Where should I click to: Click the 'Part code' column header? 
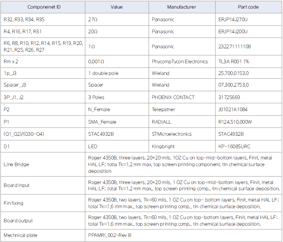pyautogui.click(x=248, y=7)
